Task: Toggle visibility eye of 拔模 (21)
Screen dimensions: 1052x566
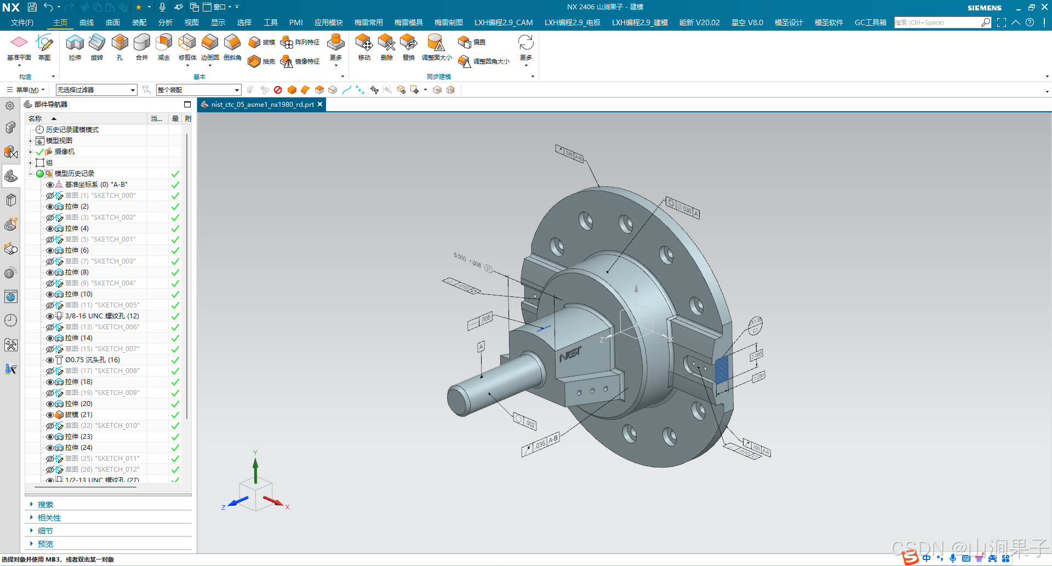Action: 50,415
